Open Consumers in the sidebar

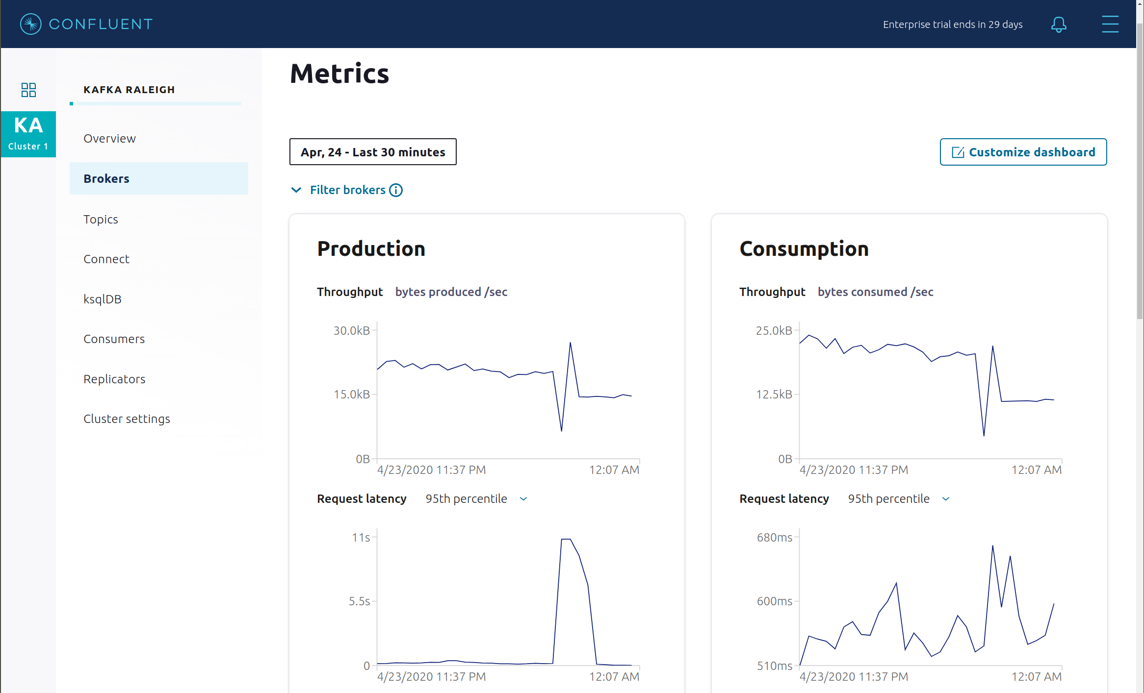pos(114,339)
